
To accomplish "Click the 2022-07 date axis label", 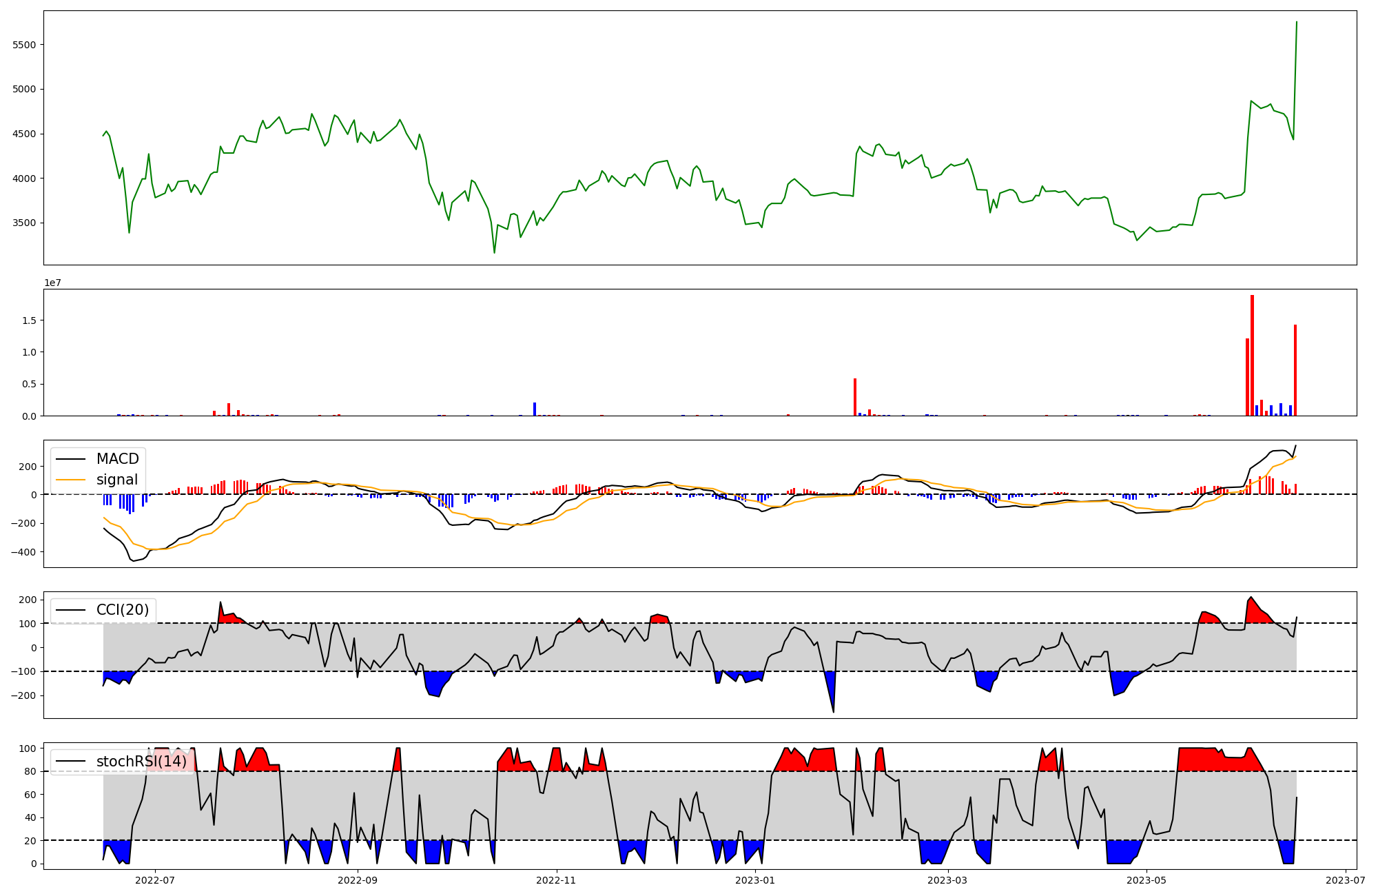I will tap(155, 880).
